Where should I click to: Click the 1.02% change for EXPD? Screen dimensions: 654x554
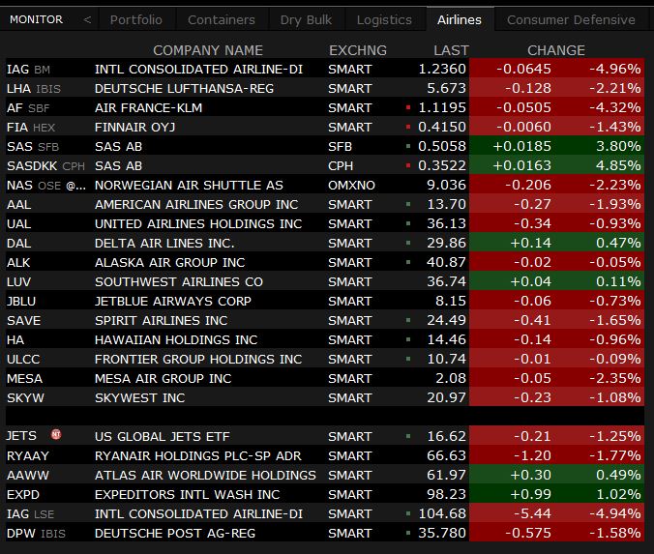[618, 494]
